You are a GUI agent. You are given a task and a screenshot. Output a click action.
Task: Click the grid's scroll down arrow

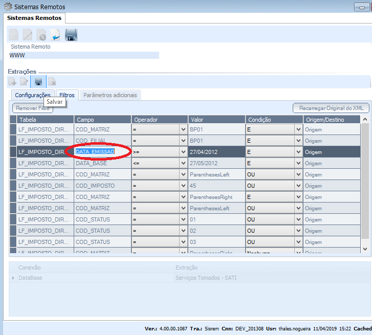[x=365, y=249]
